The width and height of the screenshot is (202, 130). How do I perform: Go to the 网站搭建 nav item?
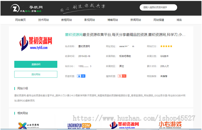point(159,20)
